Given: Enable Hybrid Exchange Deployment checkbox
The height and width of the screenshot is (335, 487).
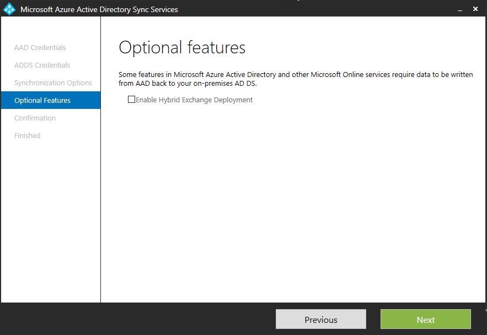Looking at the screenshot, I should 131,100.
